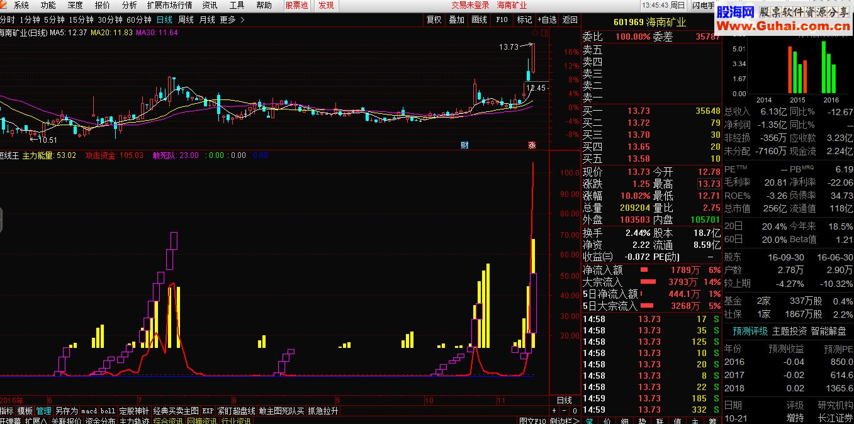This screenshot has height=424, width=854.
Task: Open the 主力轨迹 bottom tab
Action: [x=135, y=420]
